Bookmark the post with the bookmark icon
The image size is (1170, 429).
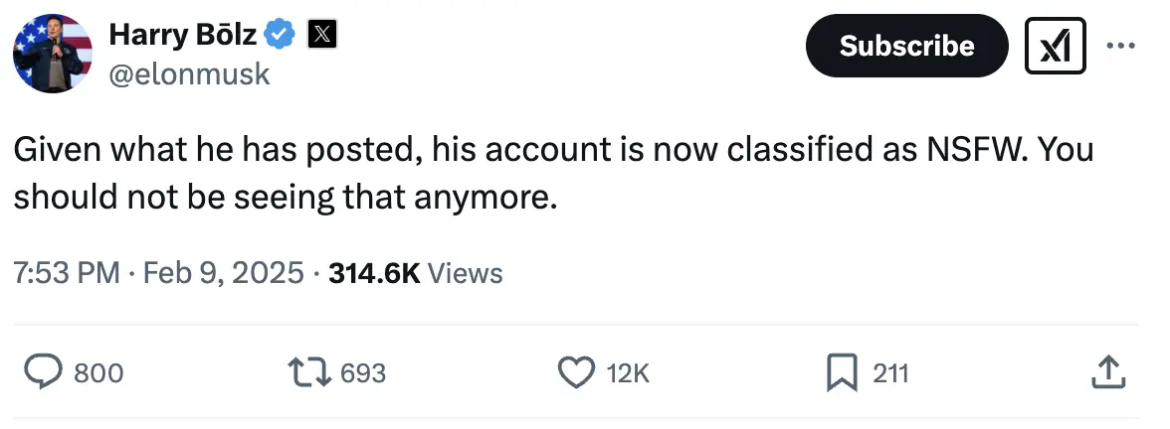click(843, 373)
